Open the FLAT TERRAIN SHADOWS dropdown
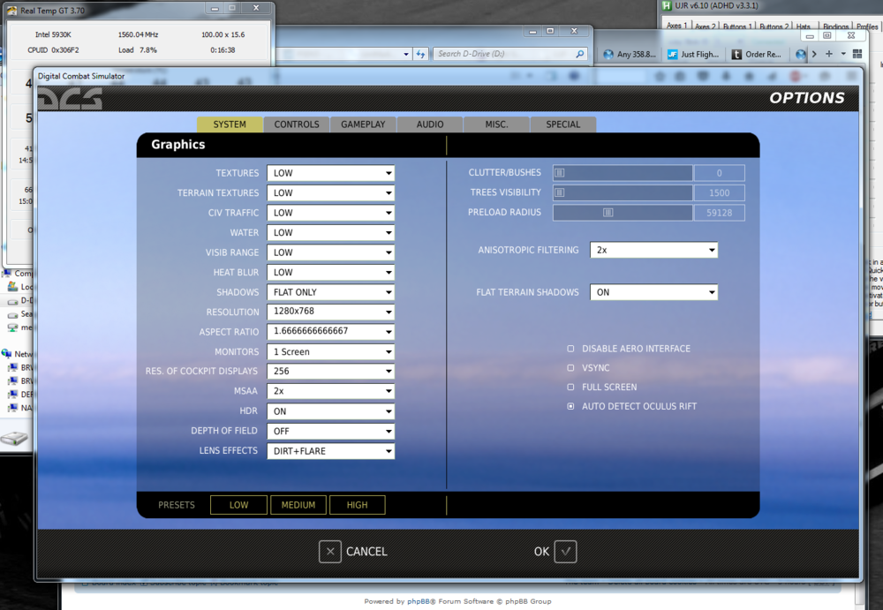 tap(653, 292)
